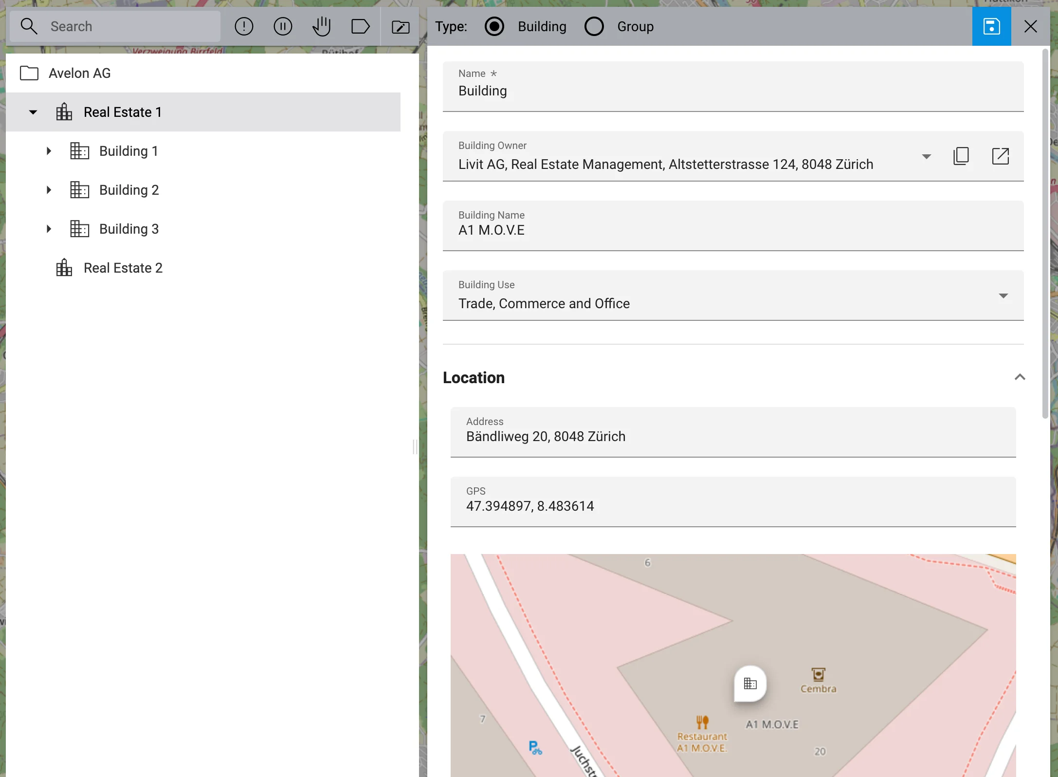Click the Real Estate 1 city icon
This screenshot has height=777, width=1058.
[x=64, y=112]
